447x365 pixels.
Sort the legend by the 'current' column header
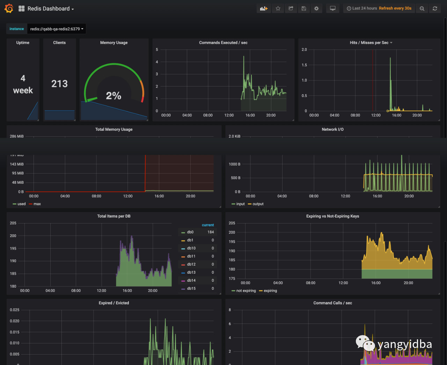208,225
